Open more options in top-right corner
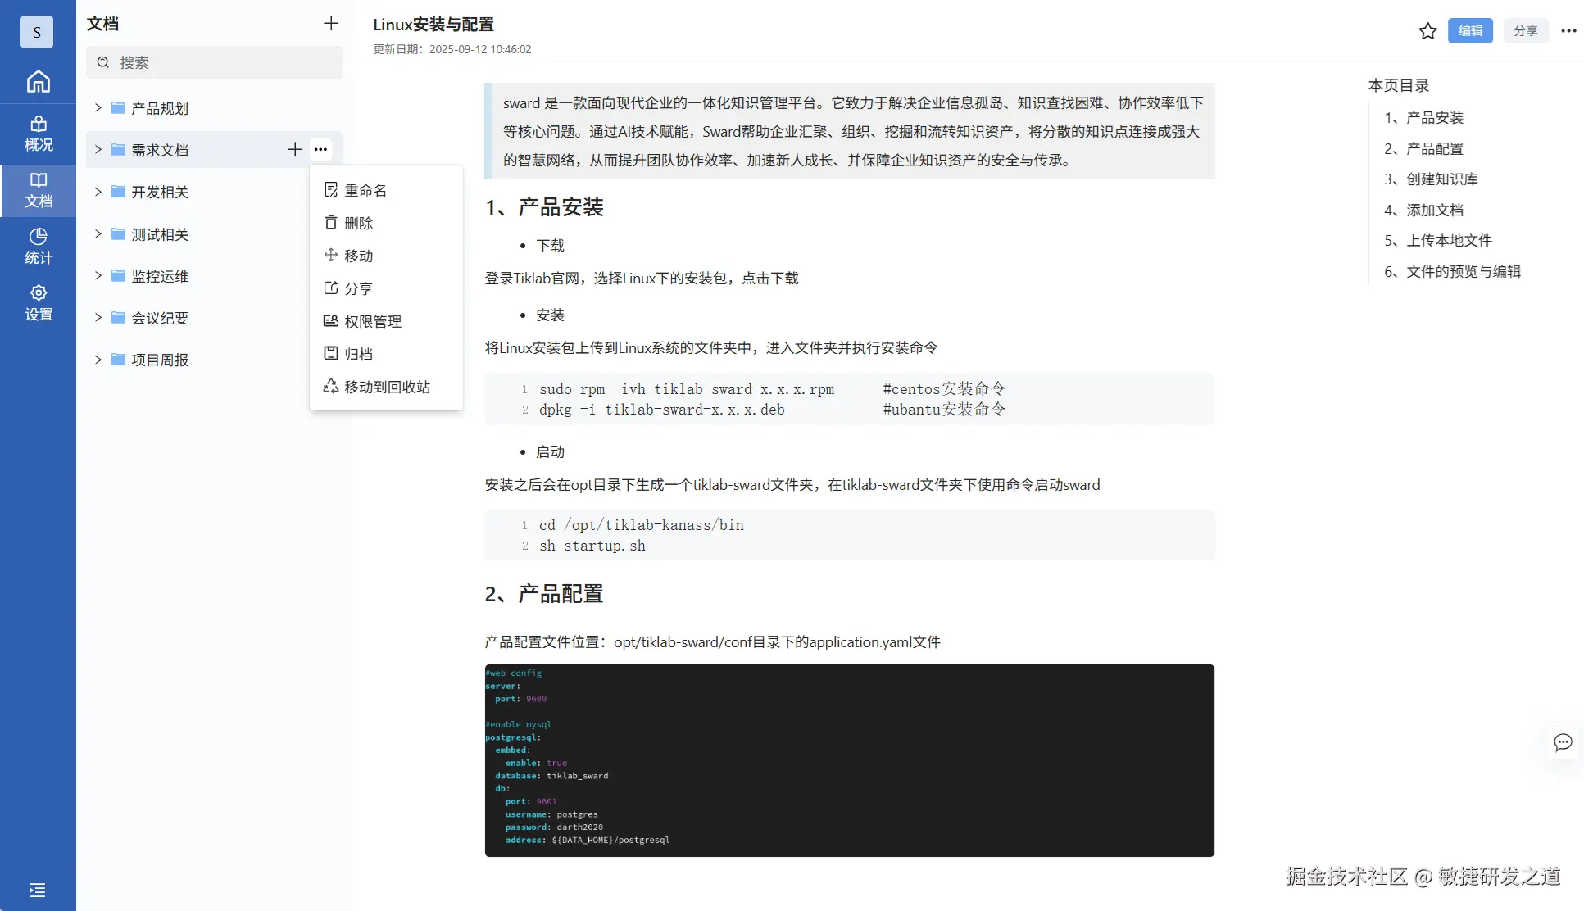Image resolution: width=1584 pixels, height=911 pixels. pyautogui.click(x=1568, y=31)
